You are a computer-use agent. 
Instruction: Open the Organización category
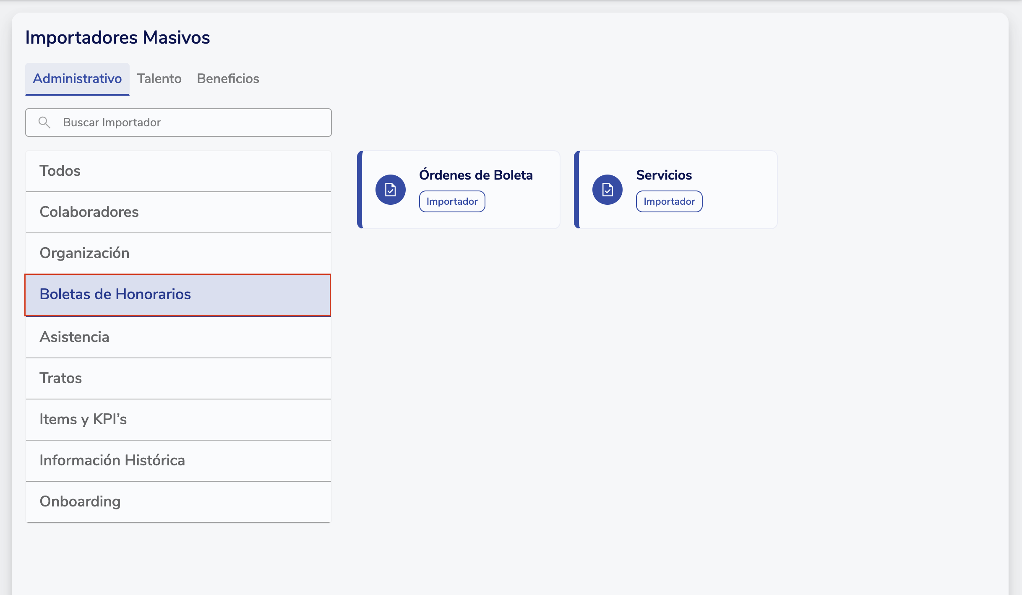point(178,253)
